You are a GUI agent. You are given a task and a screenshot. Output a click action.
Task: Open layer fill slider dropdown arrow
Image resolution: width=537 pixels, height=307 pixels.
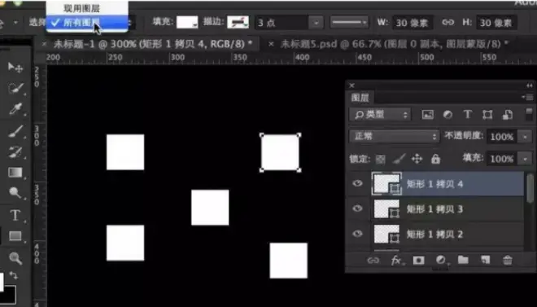[525, 159]
